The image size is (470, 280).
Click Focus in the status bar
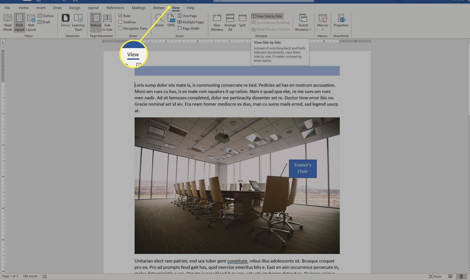[435, 276]
